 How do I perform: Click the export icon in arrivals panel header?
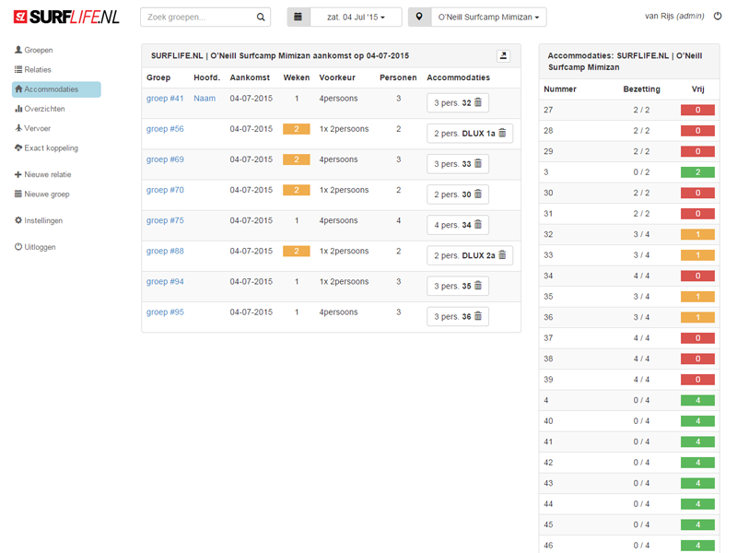click(x=503, y=56)
